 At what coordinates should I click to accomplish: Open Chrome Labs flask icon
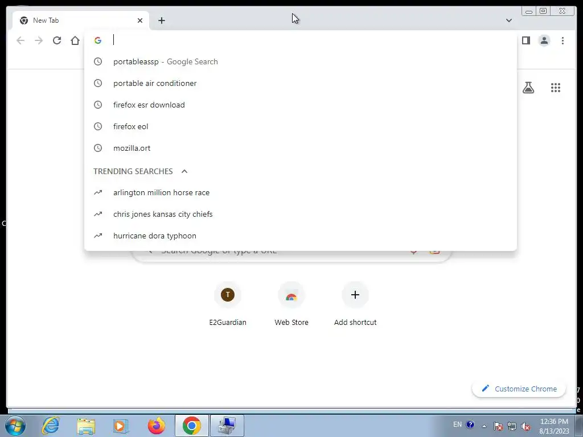(528, 88)
